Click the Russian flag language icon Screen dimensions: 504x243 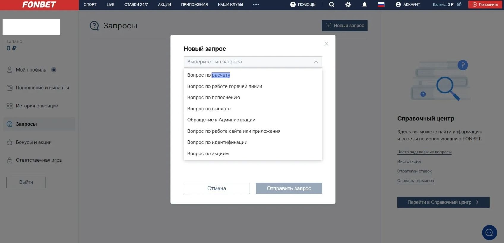[x=381, y=4]
